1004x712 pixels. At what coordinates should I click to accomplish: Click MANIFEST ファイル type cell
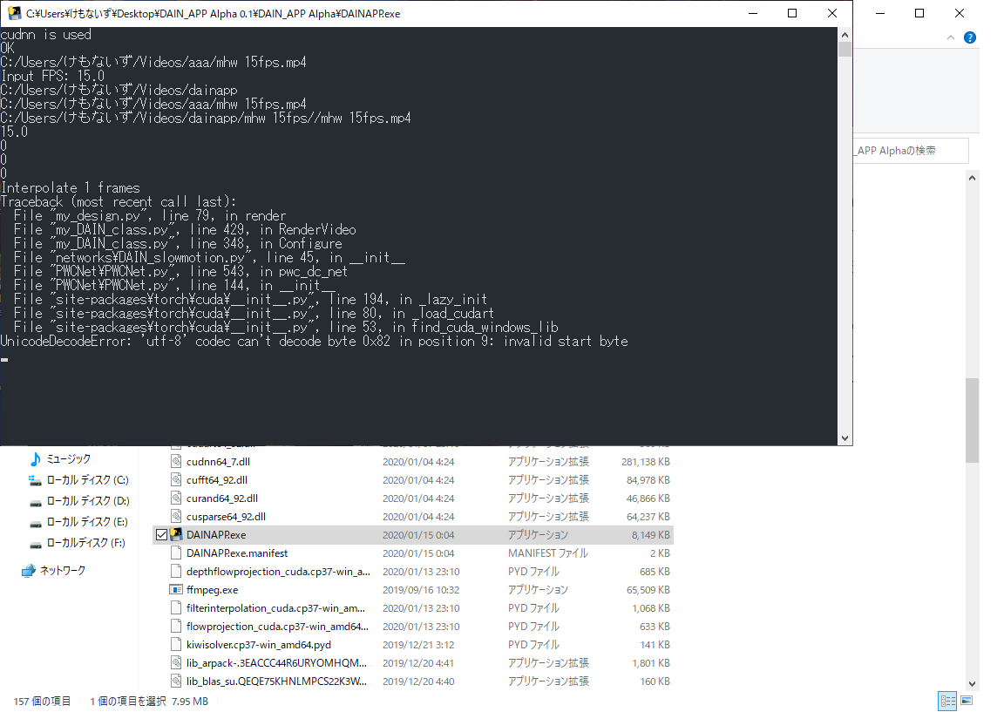[548, 553]
